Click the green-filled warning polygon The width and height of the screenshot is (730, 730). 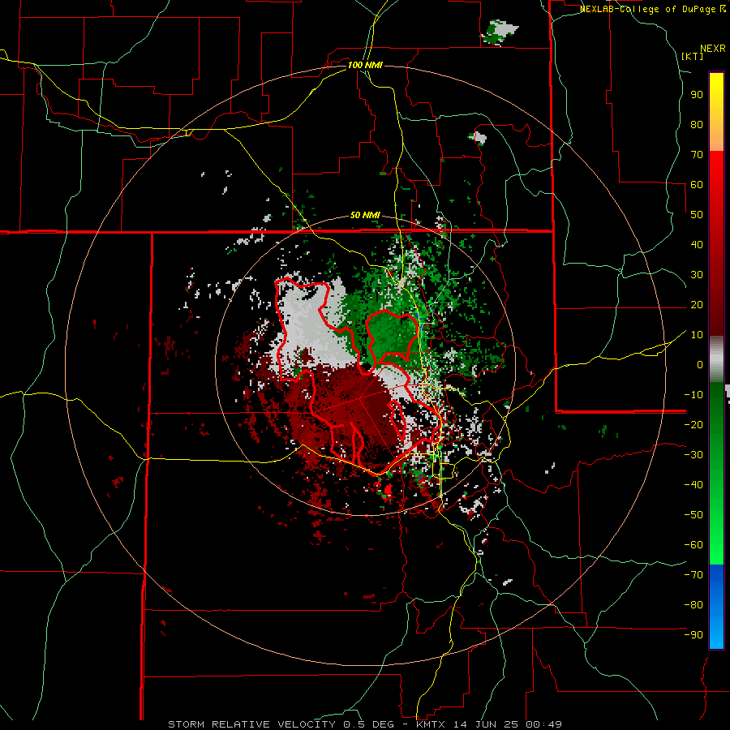391,335
